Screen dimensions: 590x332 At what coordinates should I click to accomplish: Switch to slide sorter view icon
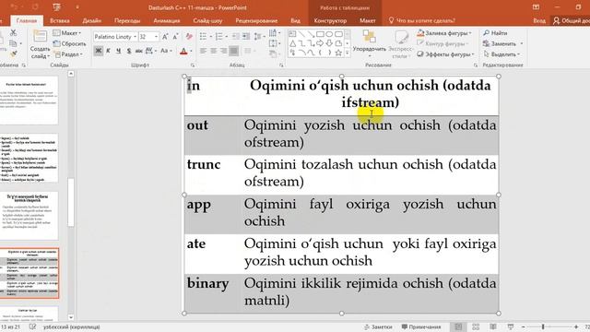[x=476, y=326]
